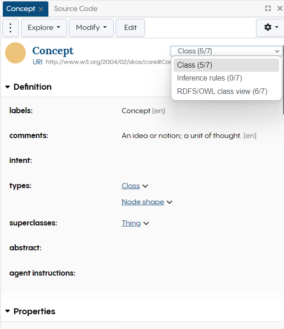This screenshot has width=284, height=329.
Task: Open the Modify dropdown menu
Action: 91,28
